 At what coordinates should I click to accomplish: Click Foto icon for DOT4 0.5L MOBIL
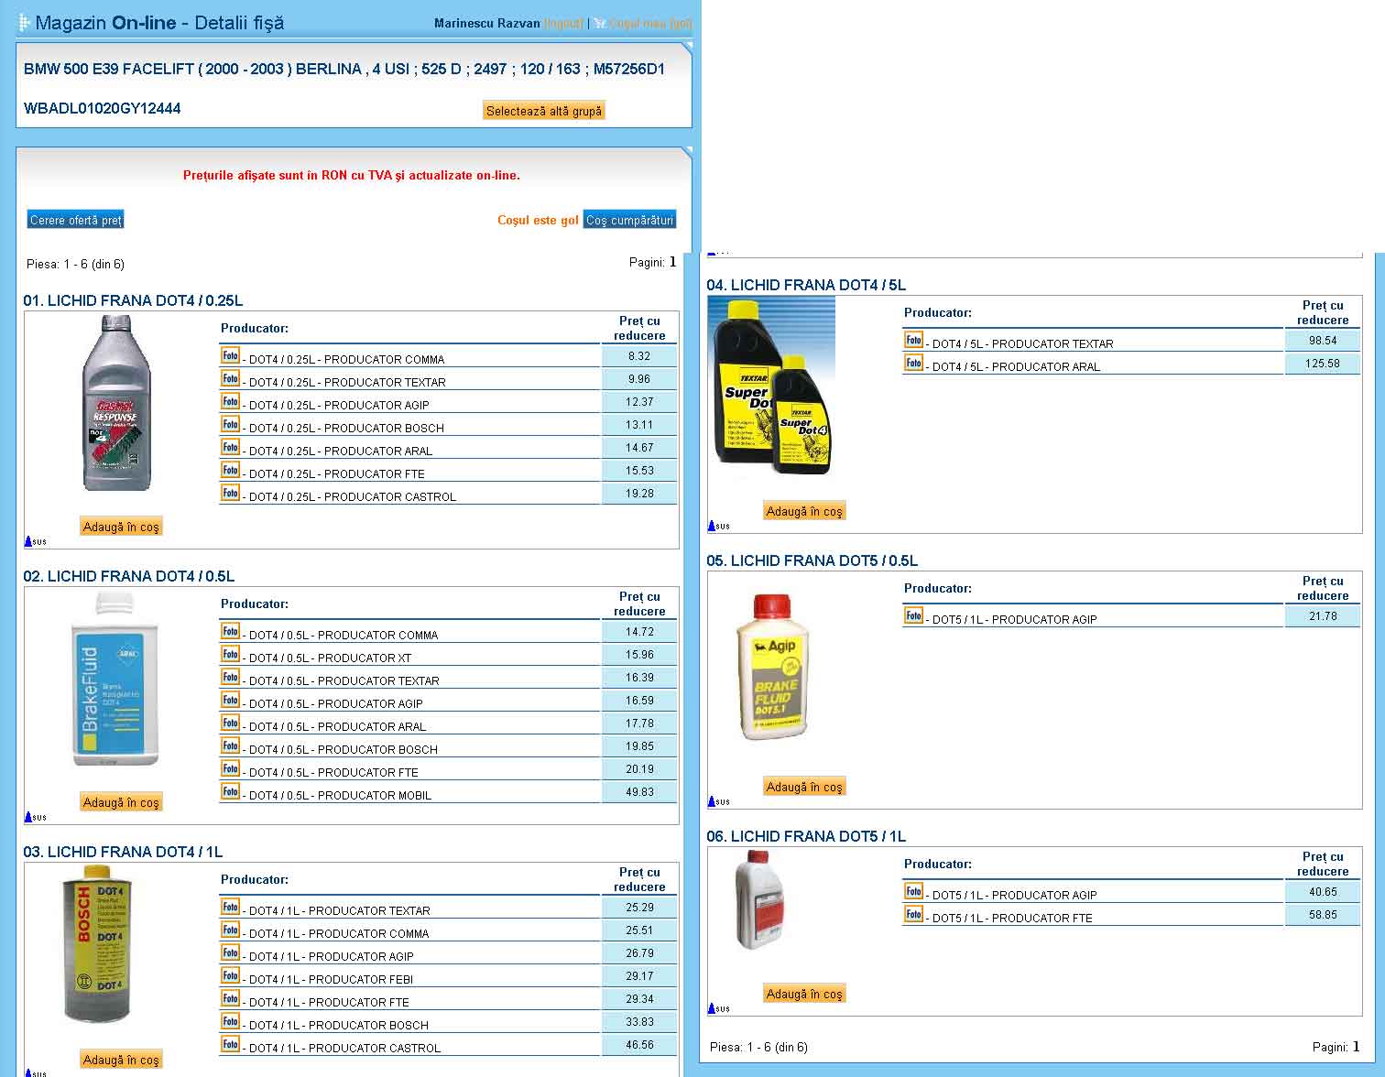(230, 791)
